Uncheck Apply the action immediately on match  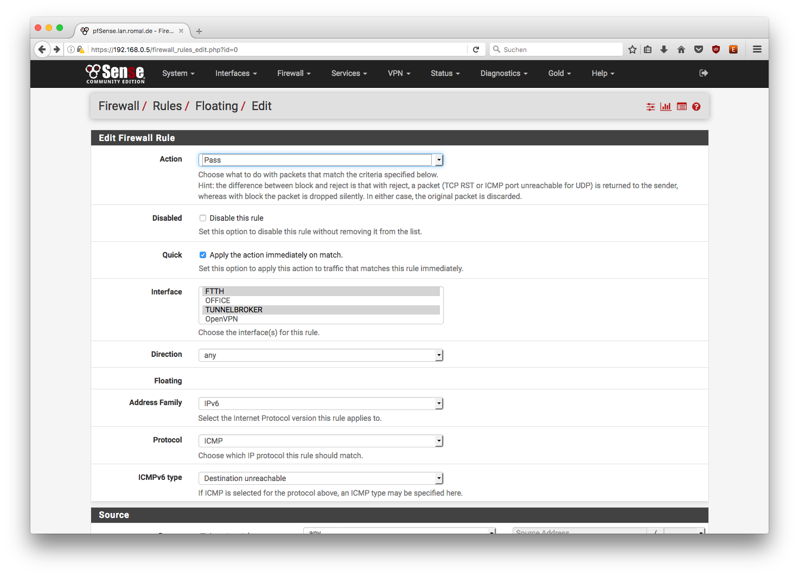203,255
